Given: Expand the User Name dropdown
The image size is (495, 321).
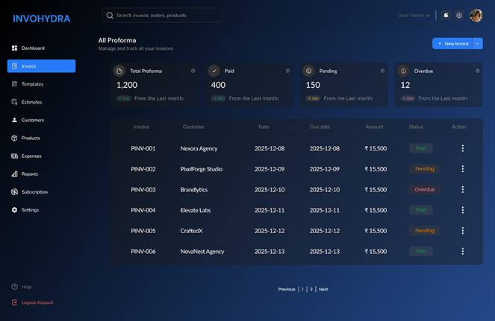Looking at the screenshot, I should (x=414, y=15).
